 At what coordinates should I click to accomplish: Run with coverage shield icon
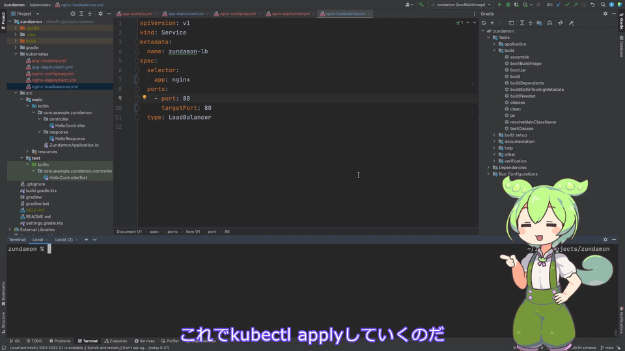[x=516, y=5]
